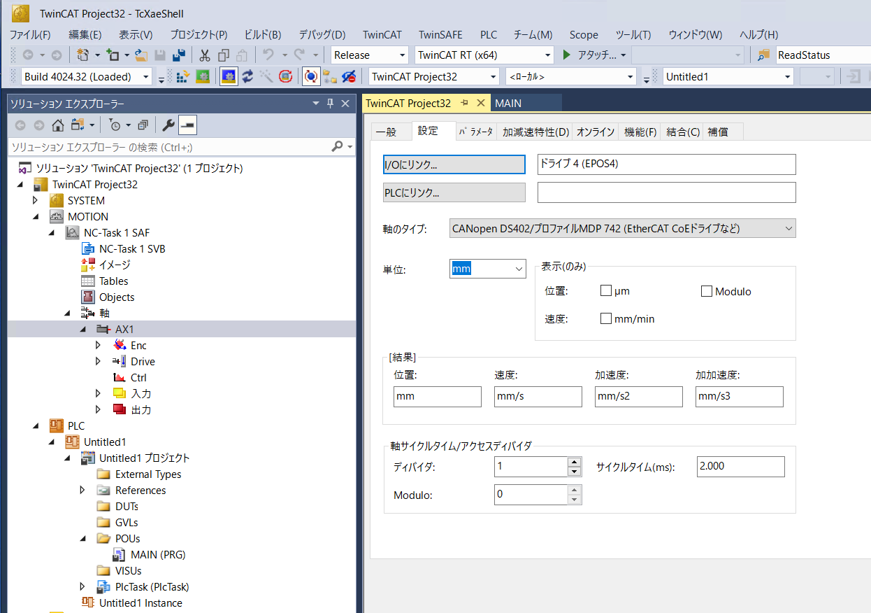This screenshot has height=613, width=871.
Task: Collapse the MOTION tree node
Action: [36, 217]
